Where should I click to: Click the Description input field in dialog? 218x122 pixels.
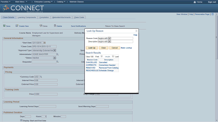(x=122, y=41)
